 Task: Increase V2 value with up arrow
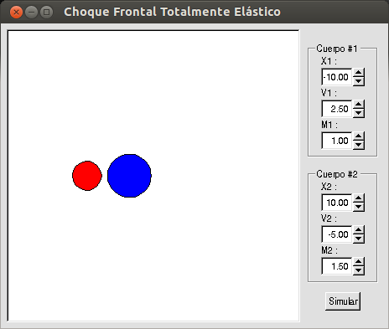click(359, 229)
